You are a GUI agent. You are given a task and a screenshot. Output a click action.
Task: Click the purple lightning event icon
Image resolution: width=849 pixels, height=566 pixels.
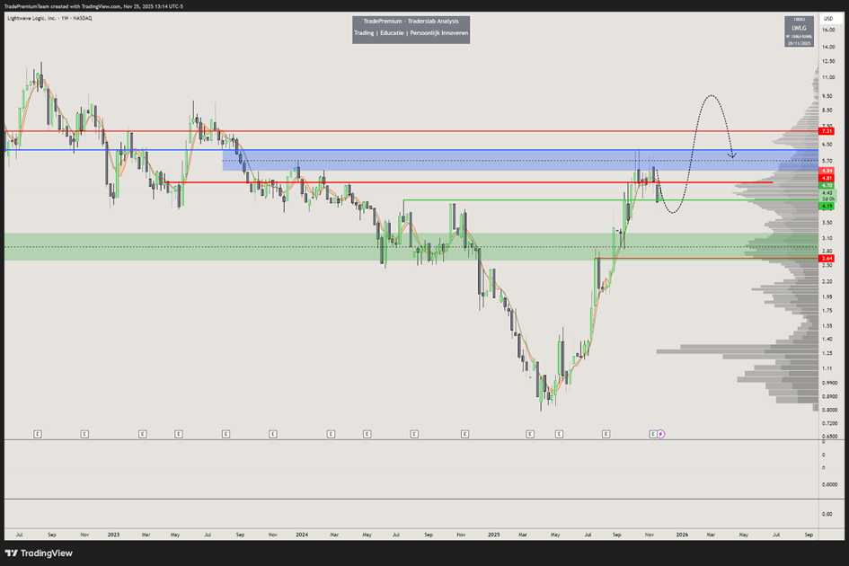661,434
